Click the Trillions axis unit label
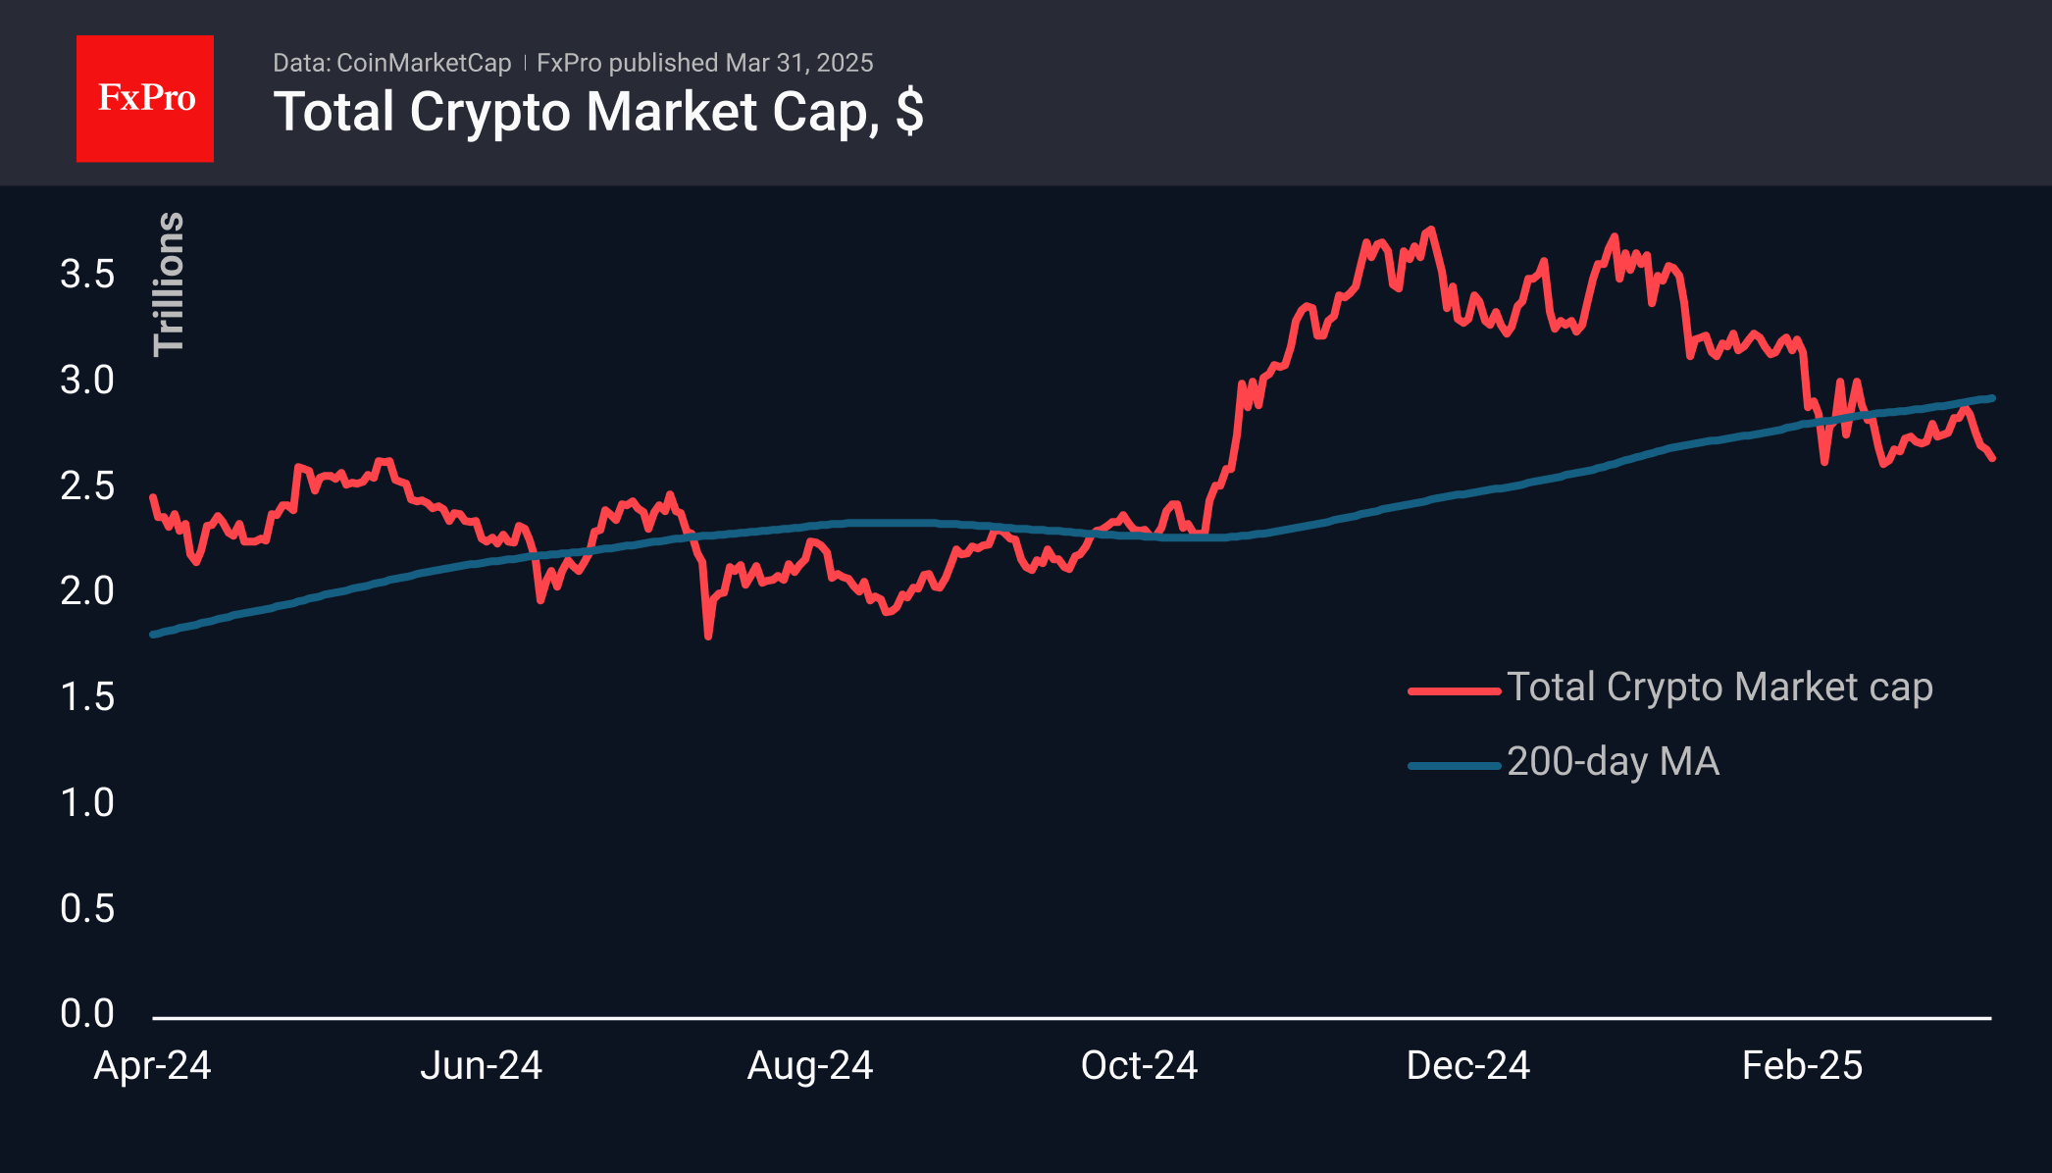 pos(169,283)
